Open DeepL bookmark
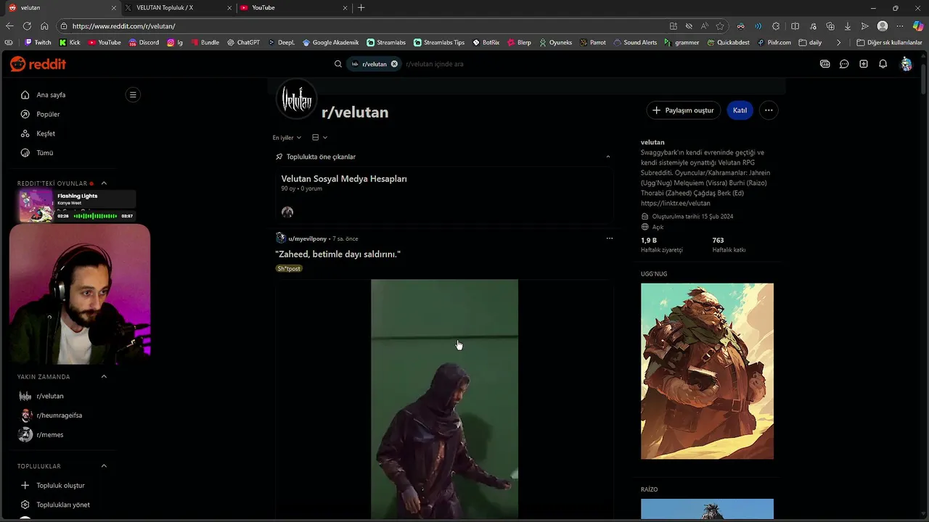The width and height of the screenshot is (929, 522). click(x=282, y=43)
